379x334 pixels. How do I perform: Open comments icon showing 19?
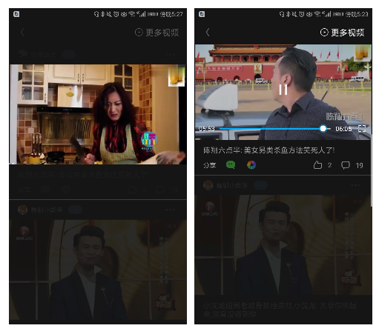pyautogui.click(x=346, y=165)
